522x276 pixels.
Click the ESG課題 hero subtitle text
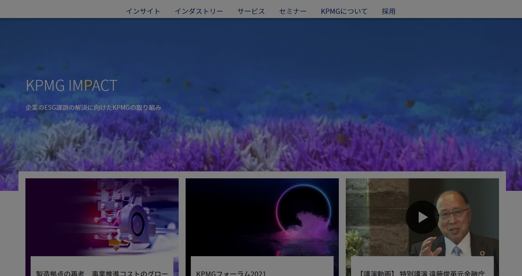(93, 108)
